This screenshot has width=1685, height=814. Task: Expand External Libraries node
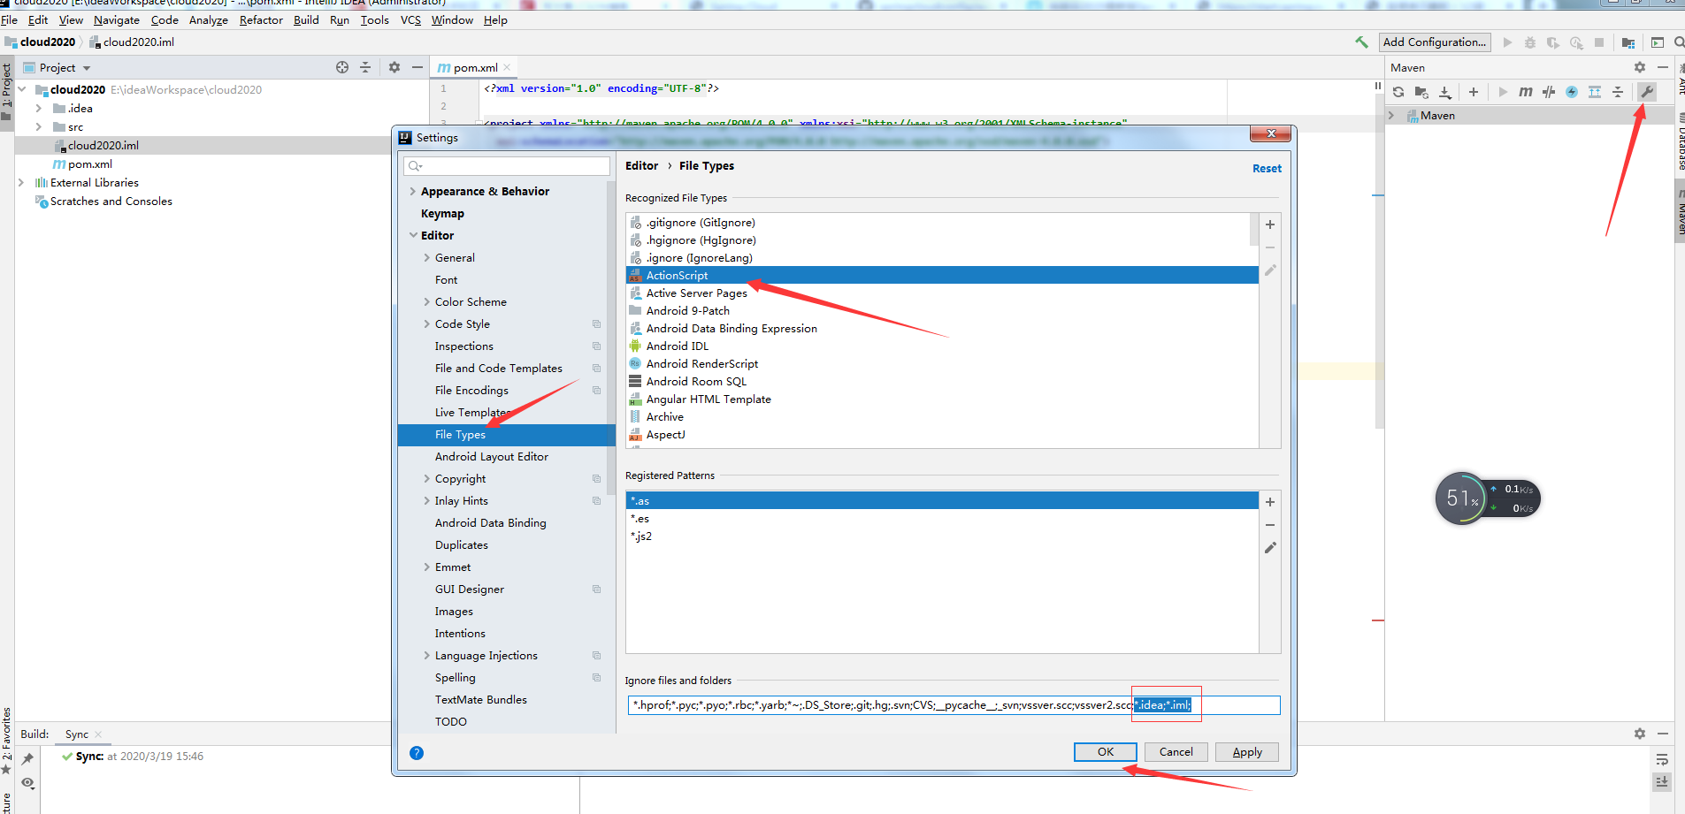coord(20,182)
